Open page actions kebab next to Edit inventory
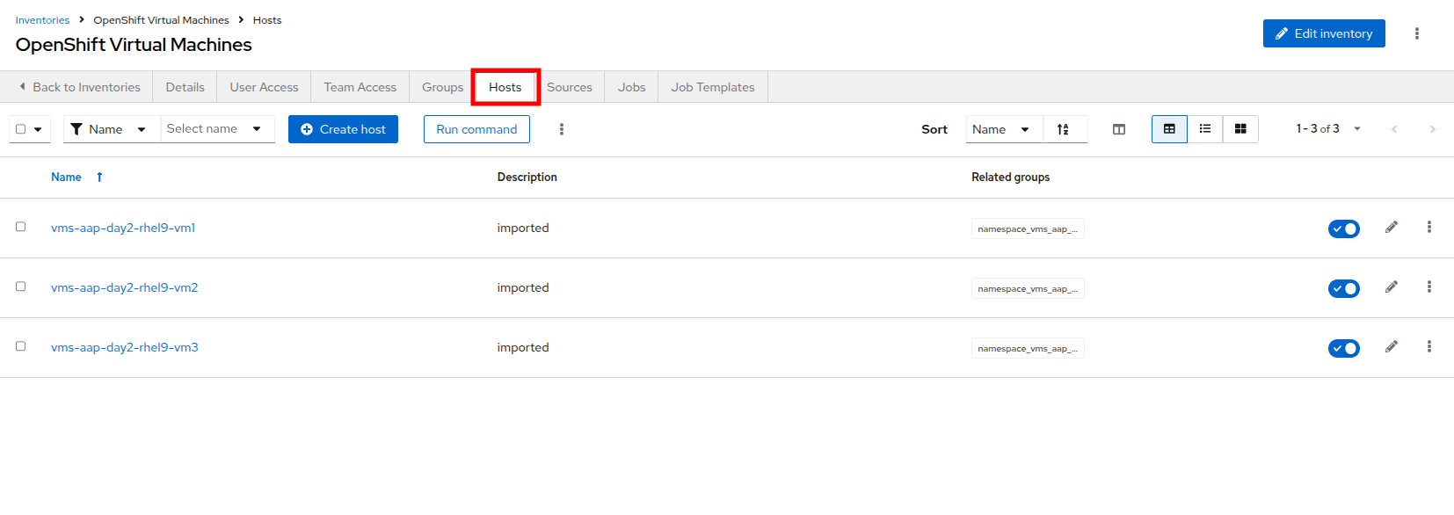The image size is (1454, 515). click(1416, 33)
